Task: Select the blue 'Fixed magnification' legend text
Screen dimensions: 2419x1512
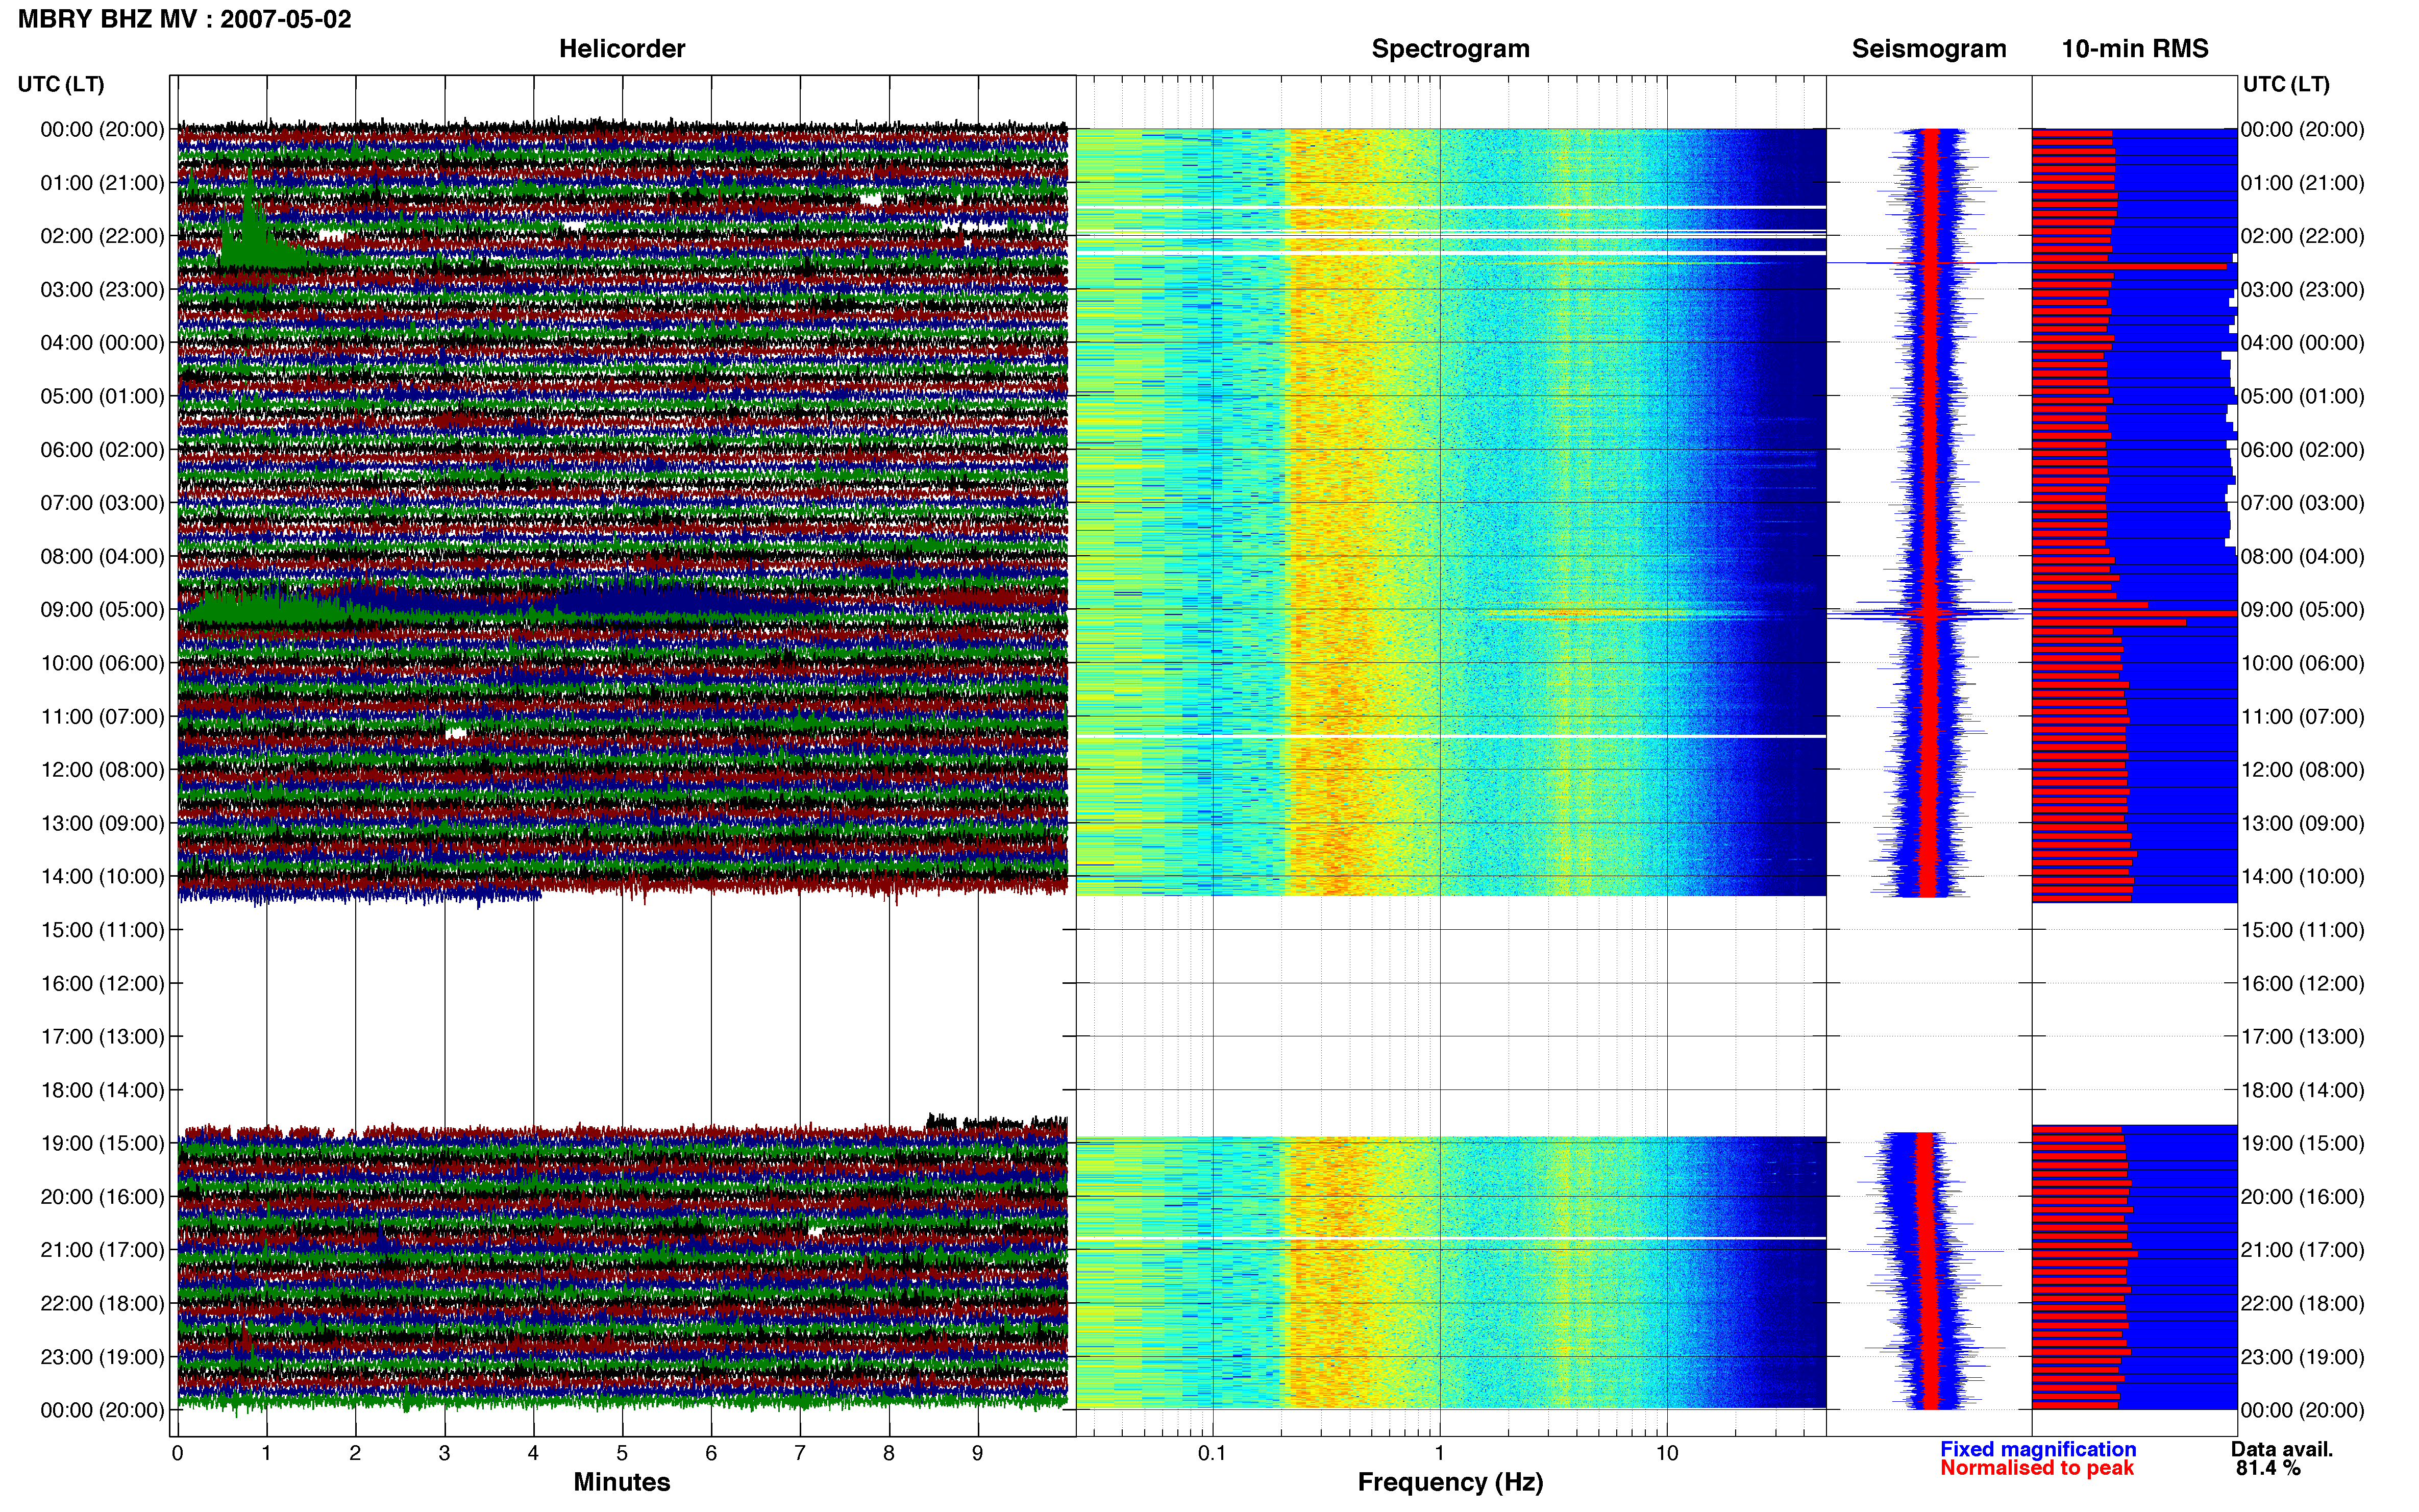Action: pos(2038,1449)
